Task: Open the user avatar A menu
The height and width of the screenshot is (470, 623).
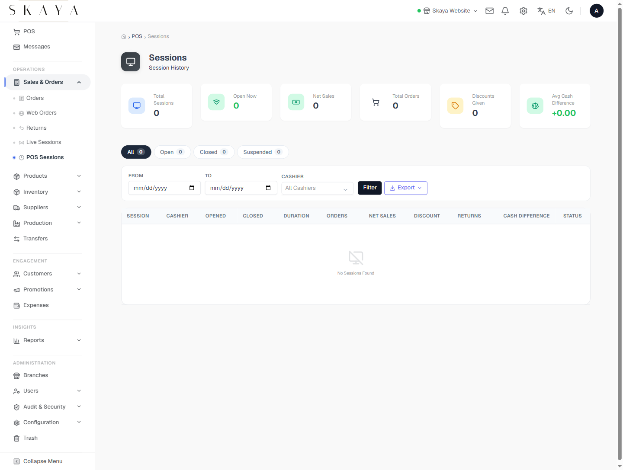Action: 597,11
